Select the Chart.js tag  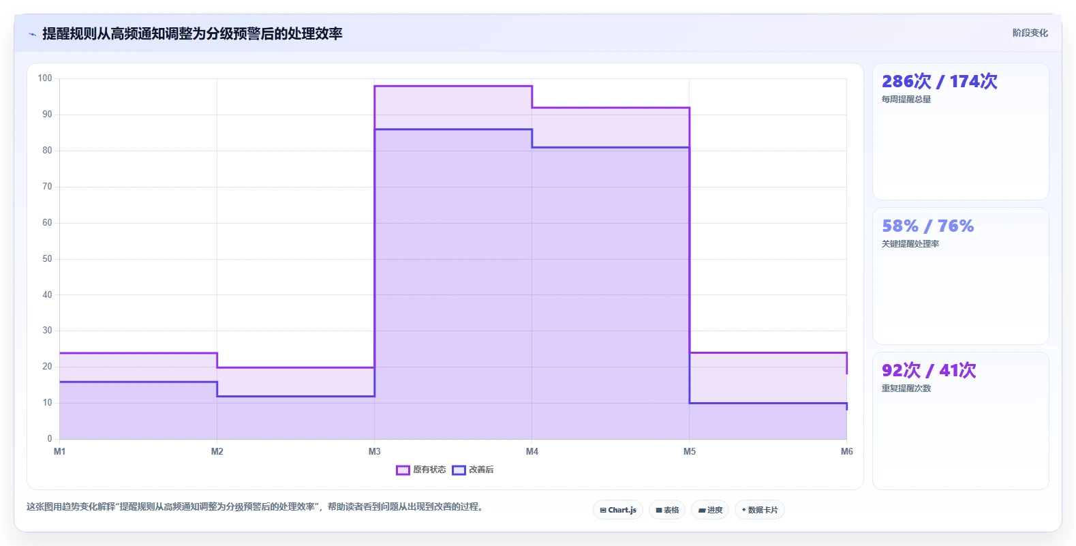tap(618, 510)
